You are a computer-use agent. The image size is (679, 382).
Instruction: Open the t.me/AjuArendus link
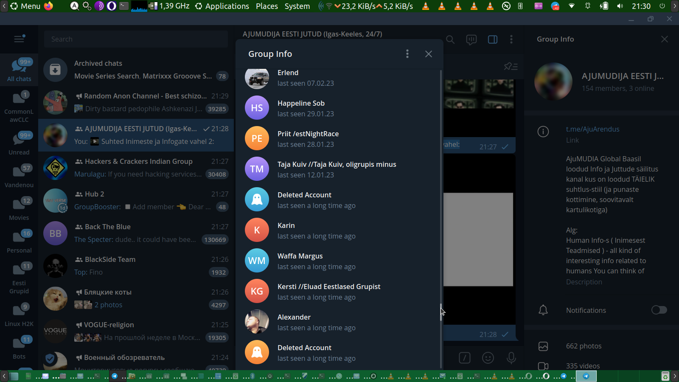592,129
